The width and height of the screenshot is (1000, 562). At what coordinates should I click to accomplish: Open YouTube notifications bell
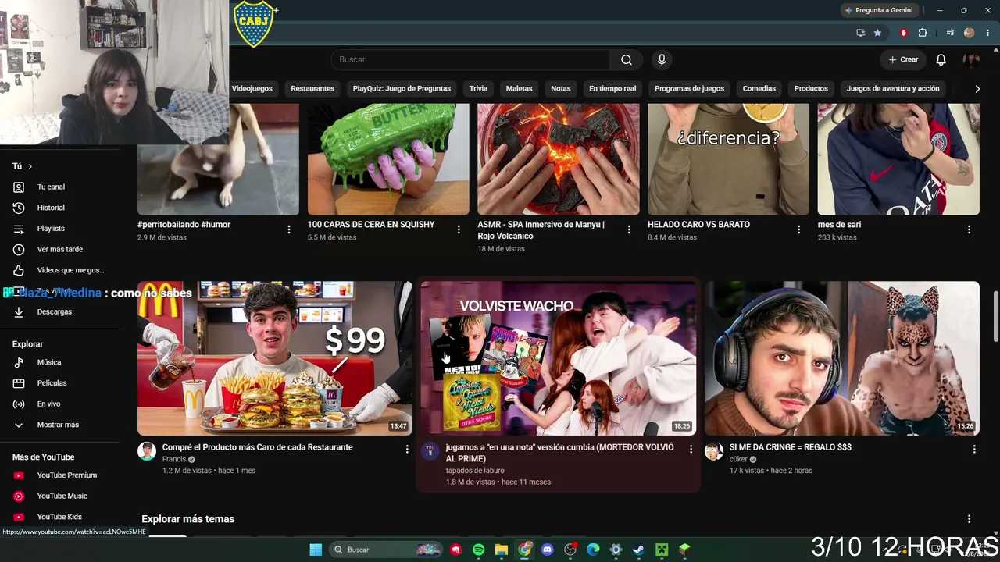pyautogui.click(x=941, y=60)
